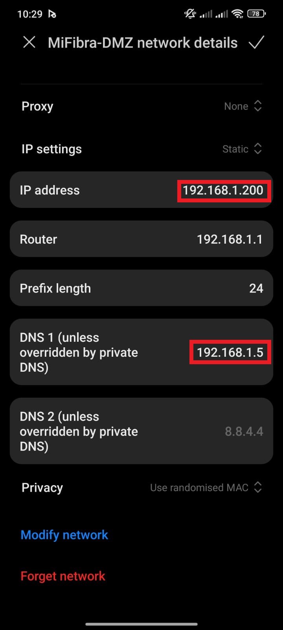Tap Forget network
Screen dimensions: 283x630
(62, 576)
